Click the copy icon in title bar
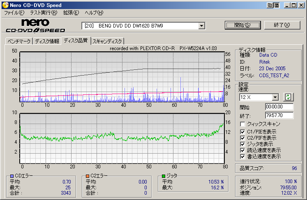The image size is (307, 200). click(270, 5)
